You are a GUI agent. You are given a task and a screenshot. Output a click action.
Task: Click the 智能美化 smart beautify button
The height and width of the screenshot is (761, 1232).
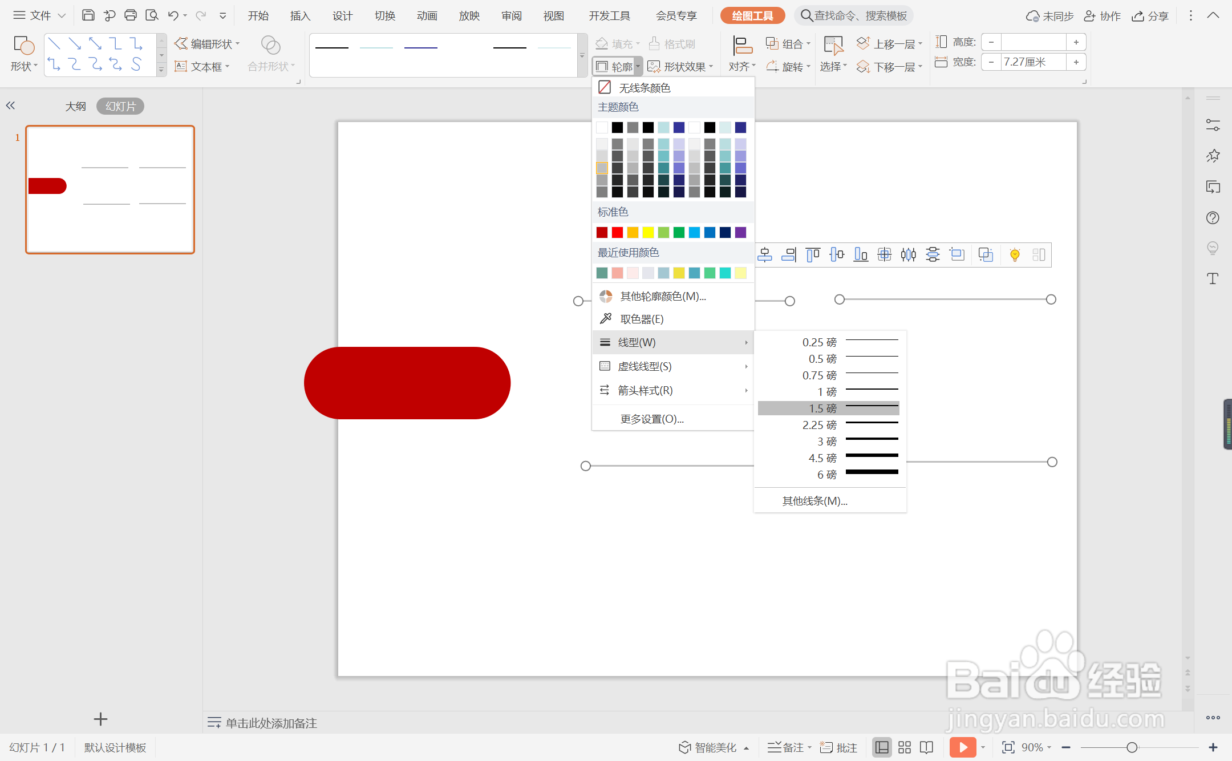tap(713, 747)
